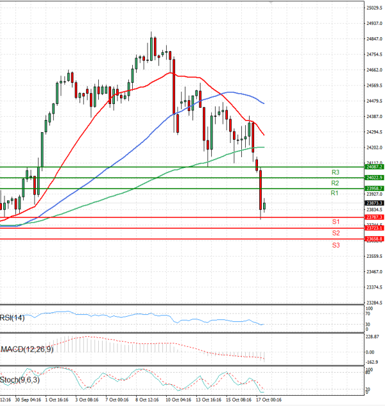Click the R2 resistance level label
The width and height of the screenshot is (385, 406).
(x=334, y=183)
